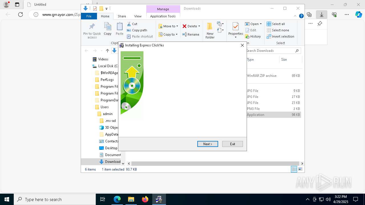The width and height of the screenshot is (365, 205).
Task: Select the 3D Objects folder in tree
Action: click(109, 128)
